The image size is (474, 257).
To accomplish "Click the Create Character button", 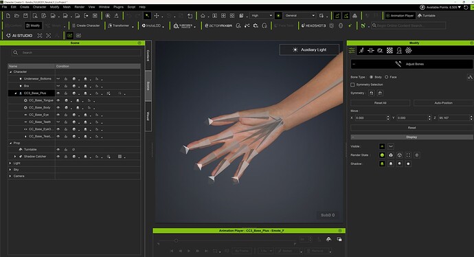I will [86, 25].
